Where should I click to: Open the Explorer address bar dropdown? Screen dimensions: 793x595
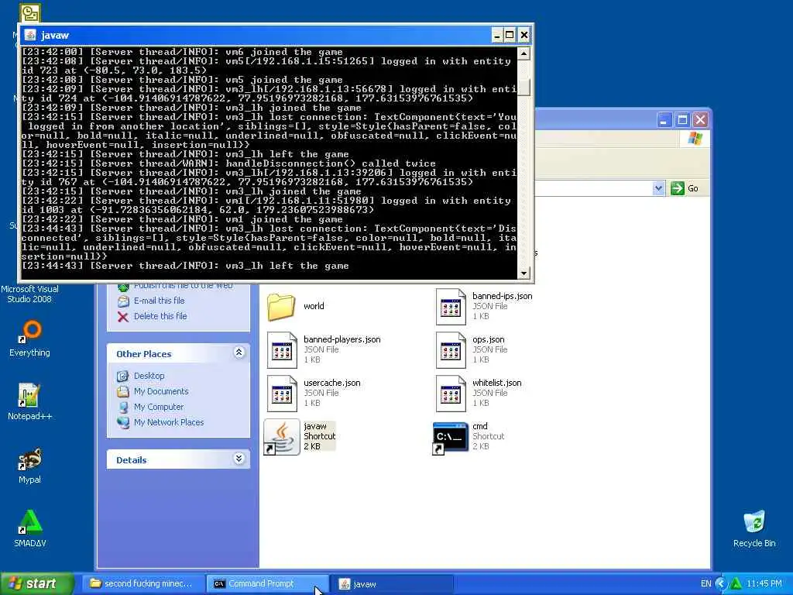pos(658,188)
